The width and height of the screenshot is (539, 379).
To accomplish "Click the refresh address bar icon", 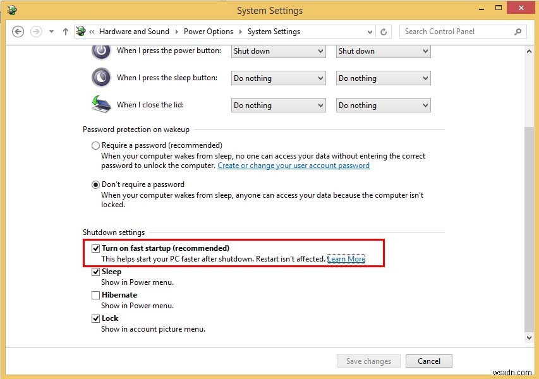I will pyautogui.click(x=384, y=32).
